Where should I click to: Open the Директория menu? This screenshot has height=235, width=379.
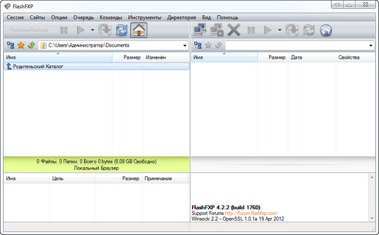pos(181,18)
